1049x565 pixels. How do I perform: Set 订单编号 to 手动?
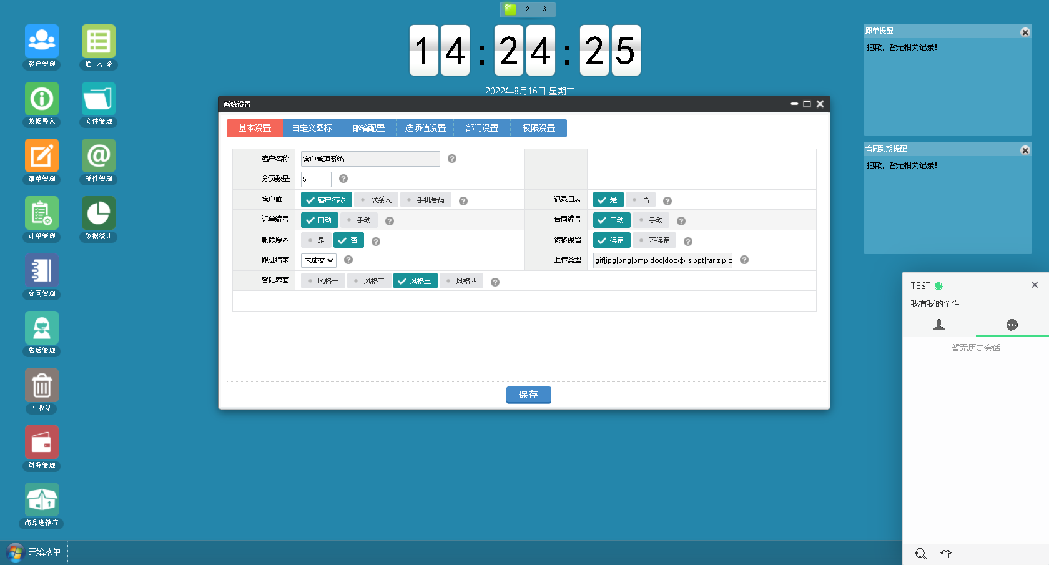point(359,220)
